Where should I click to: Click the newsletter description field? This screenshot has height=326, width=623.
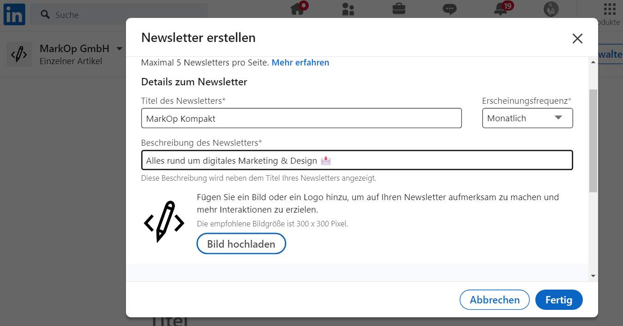[x=357, y=160]
